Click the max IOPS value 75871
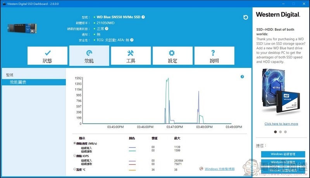Image resolution: width=310 pixels, height=178 pixels. point(178,164)
